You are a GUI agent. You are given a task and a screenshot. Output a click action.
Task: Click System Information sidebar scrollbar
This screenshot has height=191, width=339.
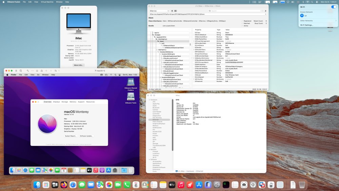tap(172, 125)
